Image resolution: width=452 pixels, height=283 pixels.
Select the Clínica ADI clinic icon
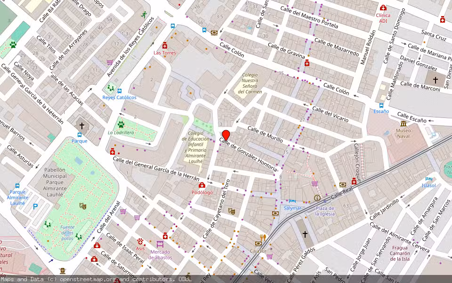point(383,8)
